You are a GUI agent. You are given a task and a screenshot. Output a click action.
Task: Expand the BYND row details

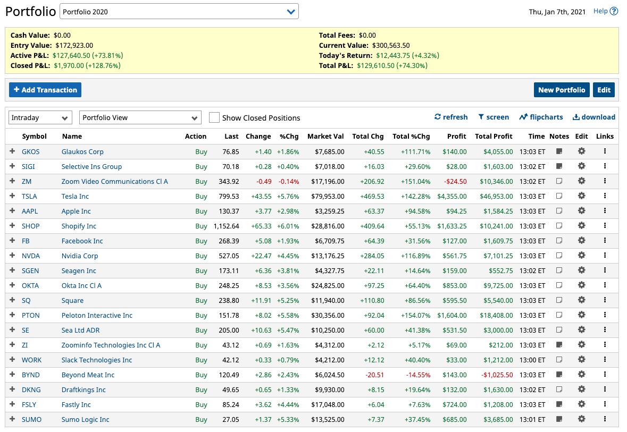pyautogui.click(x=12, y=375)
